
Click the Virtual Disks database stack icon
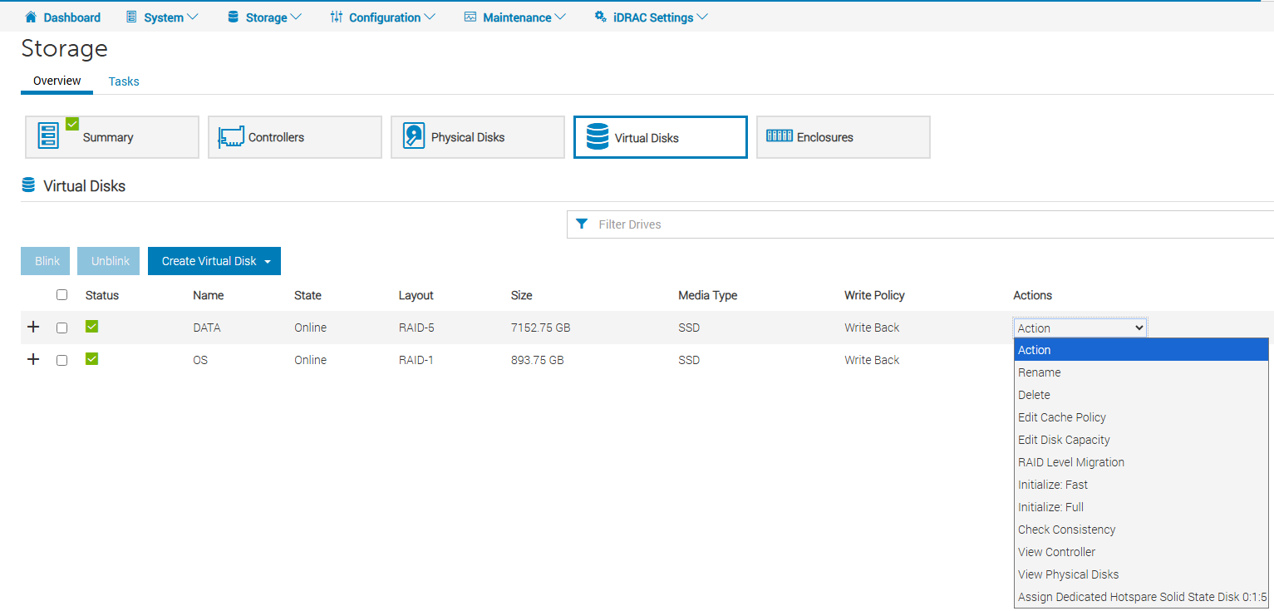click(x=597, y=137)
